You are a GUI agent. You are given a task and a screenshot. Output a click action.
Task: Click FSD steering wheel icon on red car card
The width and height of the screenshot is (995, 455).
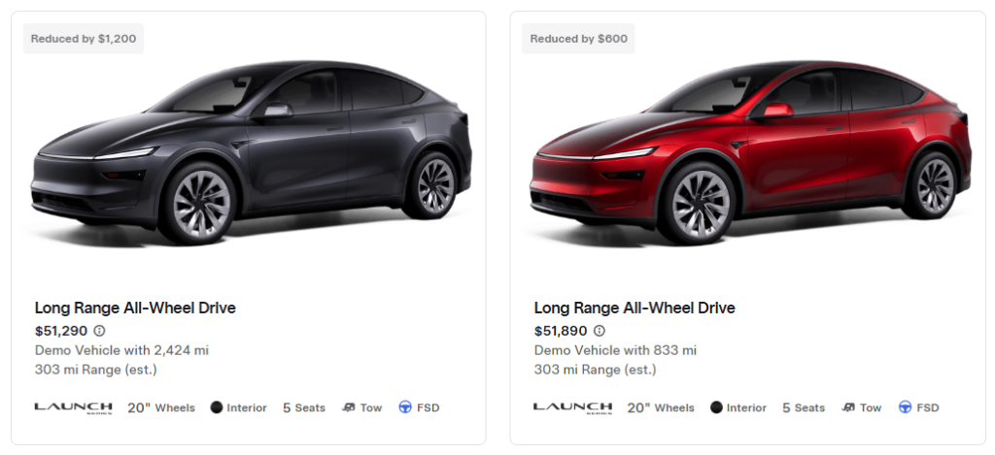tap(905, 407)
